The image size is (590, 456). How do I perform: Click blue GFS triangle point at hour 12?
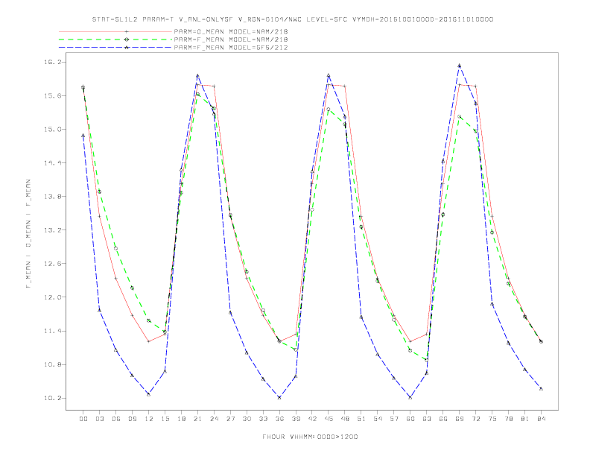pyautogui.click(x=149, y=394)
